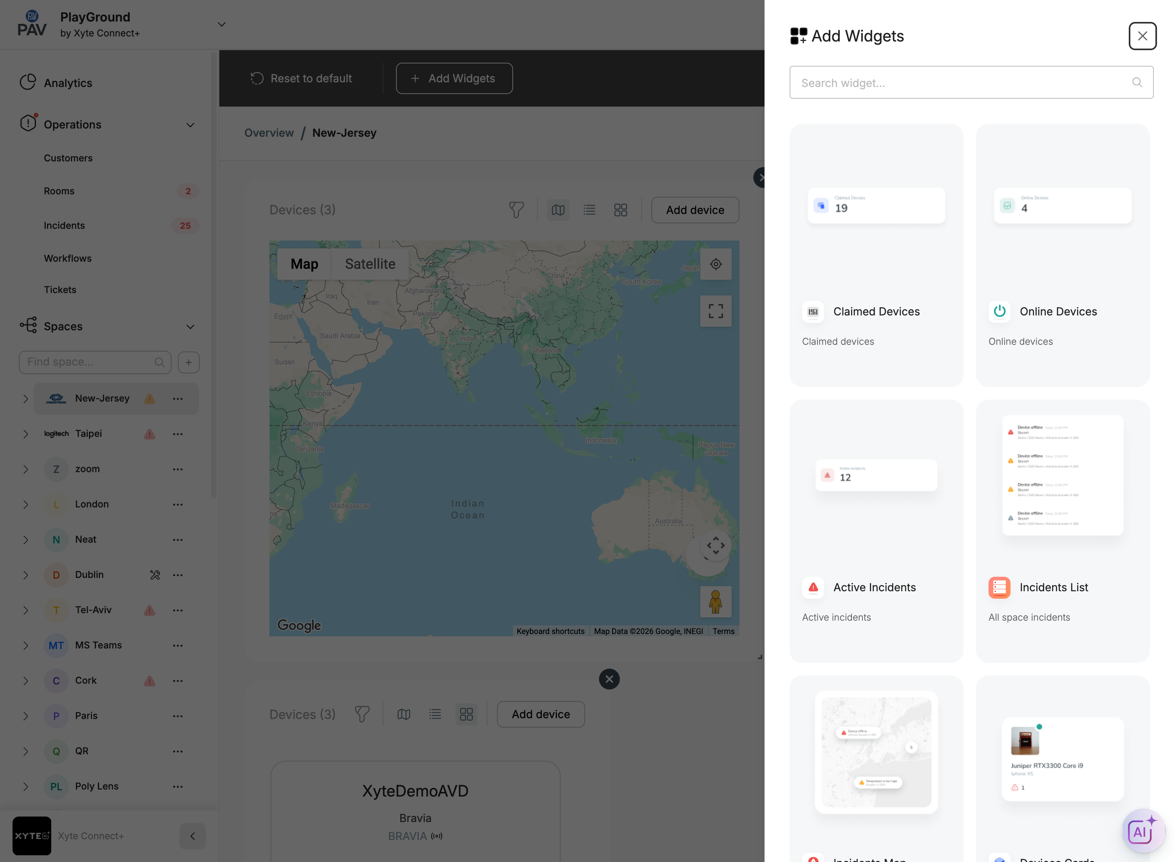
Task: Click filter icon in lower Devices widget
Action: tap(362, 714)
